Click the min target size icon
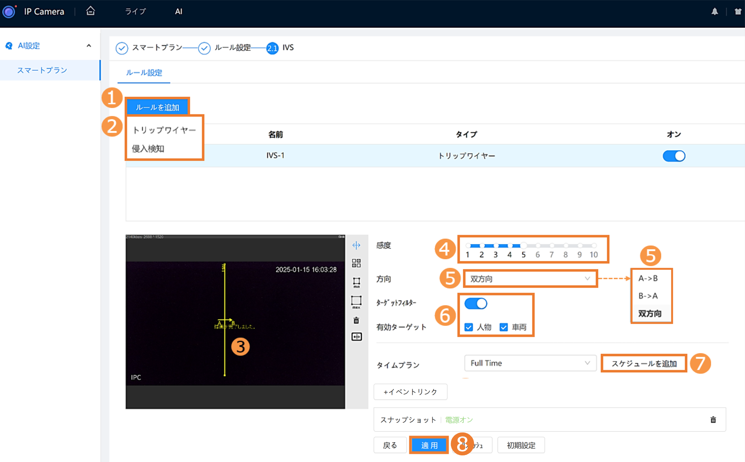The height and width of the screenshot is (462, 745). pos(356,282)
